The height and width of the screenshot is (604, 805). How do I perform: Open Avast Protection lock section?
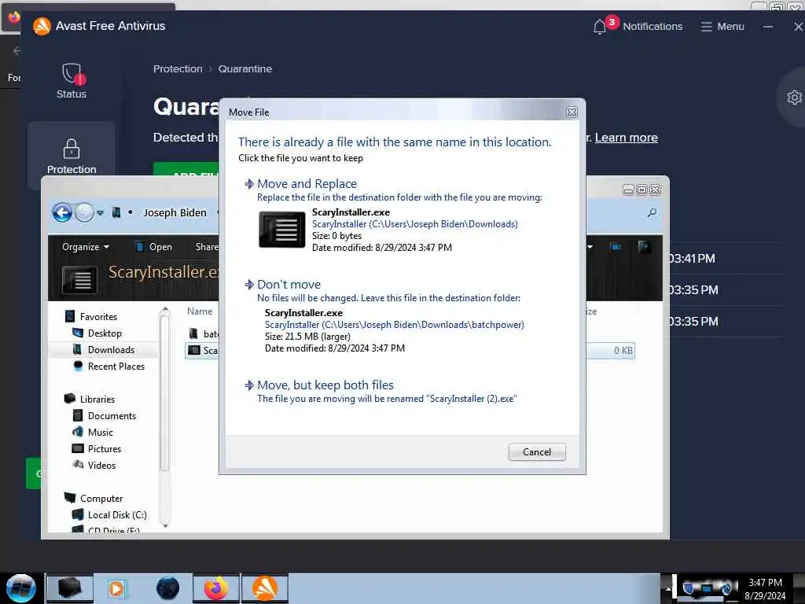click(x=72, y=157)
